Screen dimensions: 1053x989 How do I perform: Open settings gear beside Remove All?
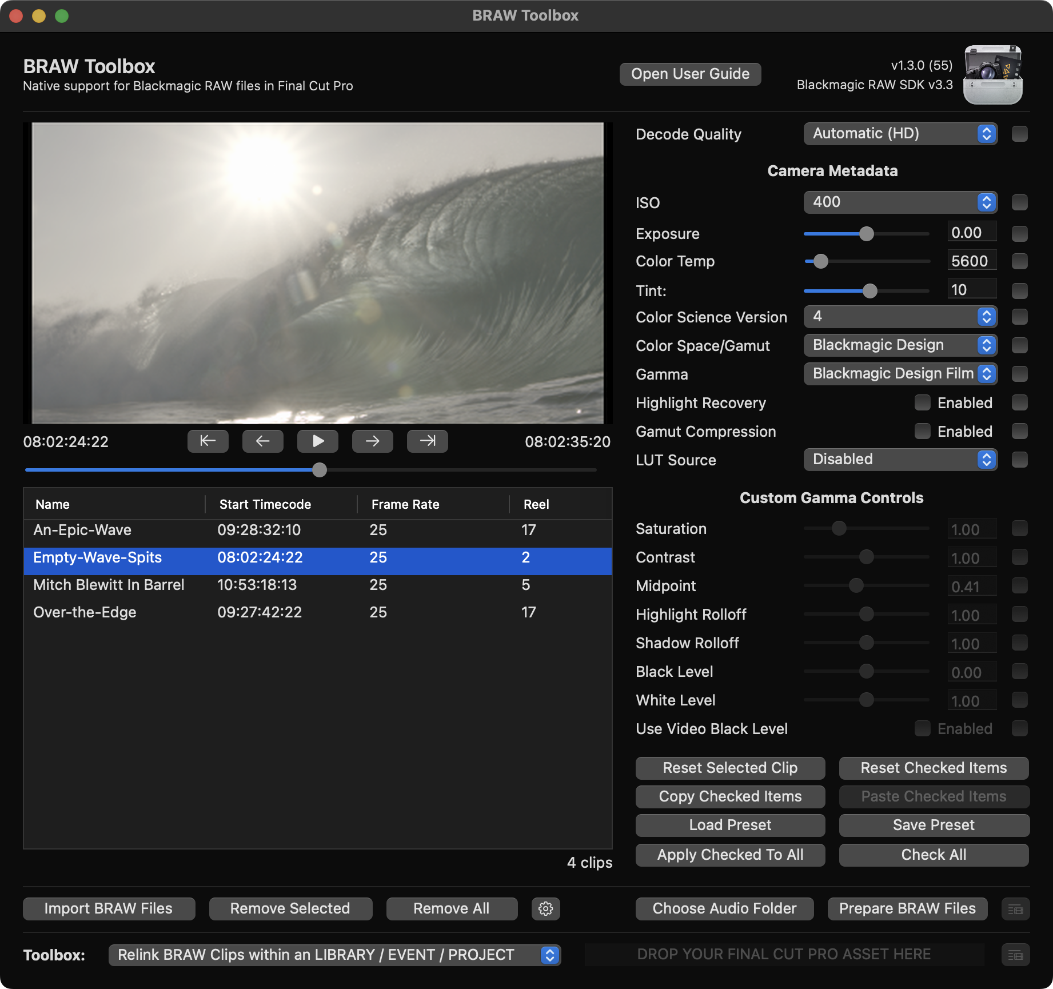click(x=545, y=908)
